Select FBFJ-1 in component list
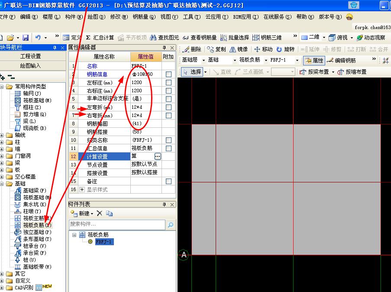The height and width of the screenshot is (292, 391). coord(104,242)
